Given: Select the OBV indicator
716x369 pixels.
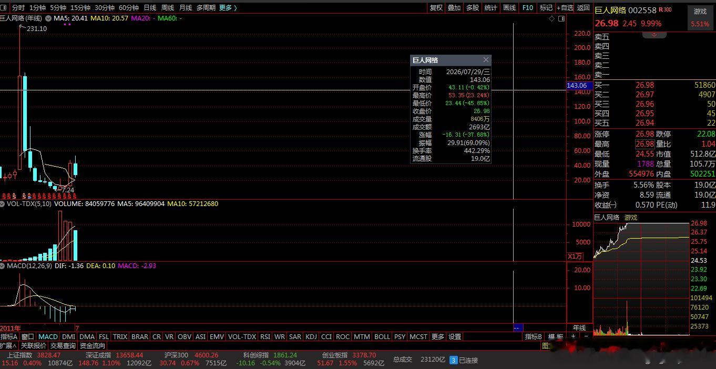Looking at the screenshot, I should coord(185,336).
